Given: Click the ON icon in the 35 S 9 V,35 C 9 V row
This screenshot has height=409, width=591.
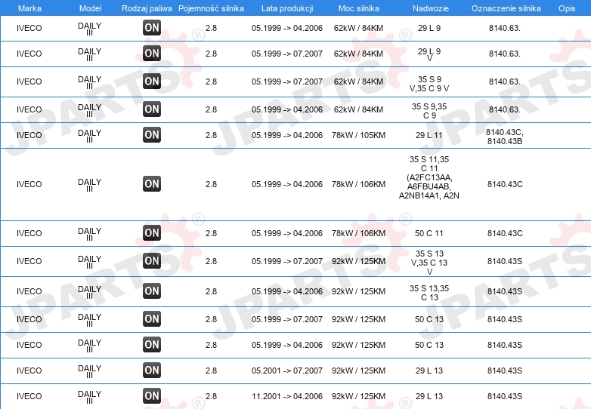Looking at the screenshot, I should click(152, 81).
